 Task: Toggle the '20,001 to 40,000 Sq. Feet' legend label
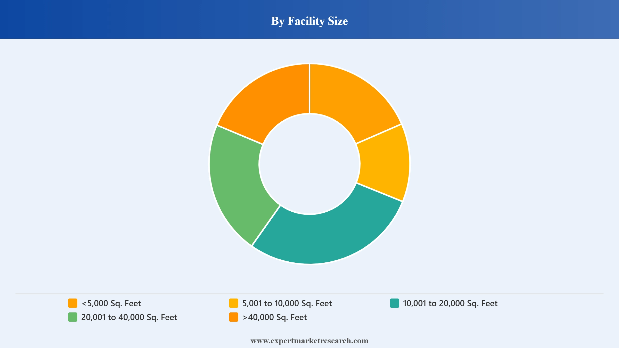click(x=129, y=317)
